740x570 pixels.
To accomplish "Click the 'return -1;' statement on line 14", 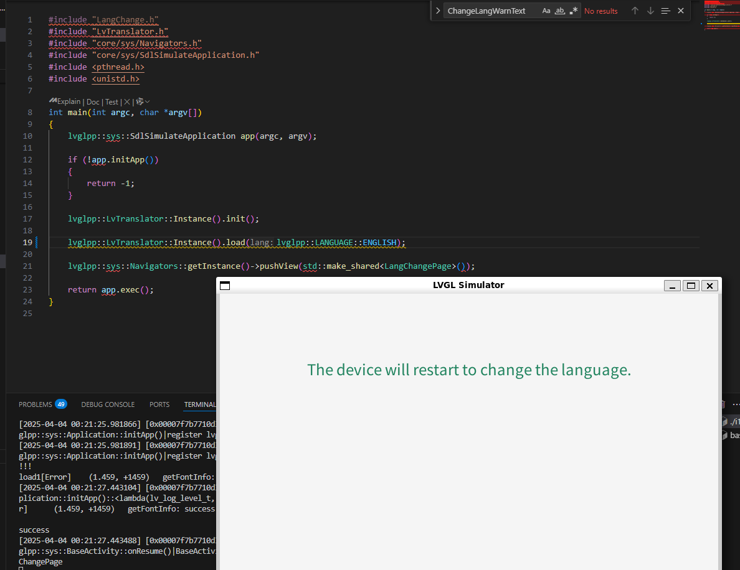I will pyautogui.click(x=111, y=184).
